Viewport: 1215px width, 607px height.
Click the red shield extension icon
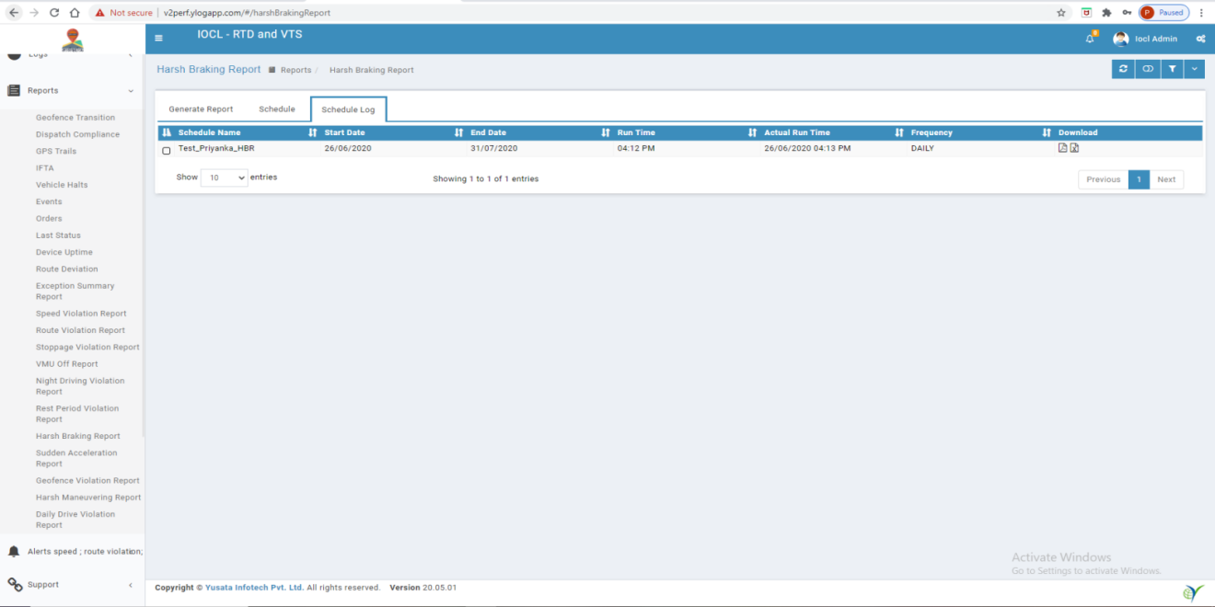coord(1087,13)
